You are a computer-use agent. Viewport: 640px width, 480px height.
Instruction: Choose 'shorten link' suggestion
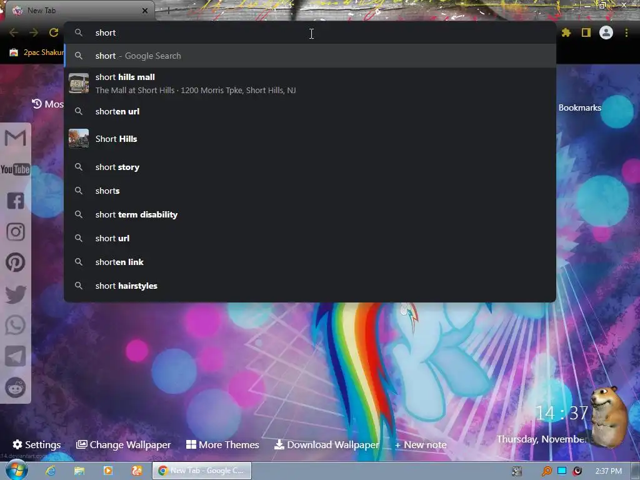click(x=310, y=262)
